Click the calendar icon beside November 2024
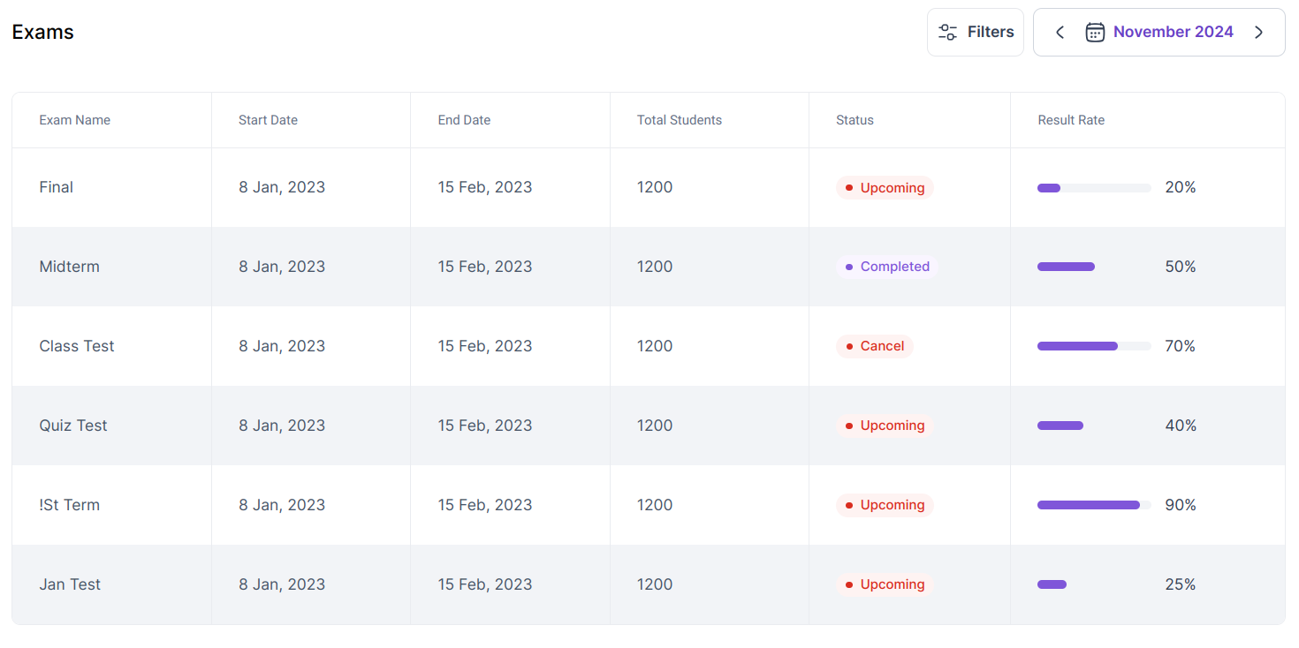The height and width of the screenshot is (648, 1299). click(1095, 33)
